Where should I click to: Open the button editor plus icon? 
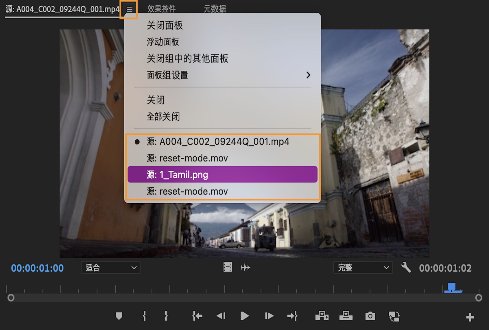470,317
